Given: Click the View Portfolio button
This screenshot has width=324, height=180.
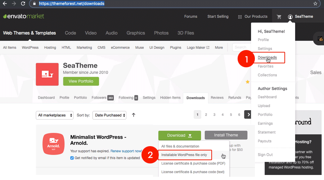Looking at the screenshot, I should pos(81,81).
